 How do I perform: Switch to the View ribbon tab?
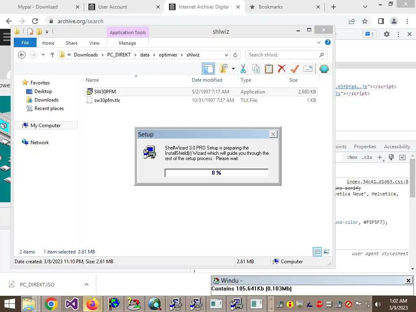coord(94,43)
